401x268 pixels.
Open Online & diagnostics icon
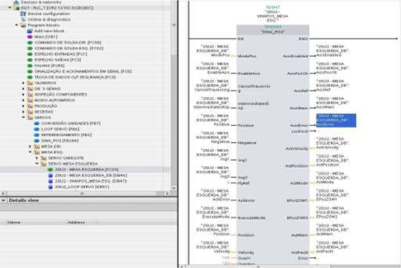[x=23, y=19]
